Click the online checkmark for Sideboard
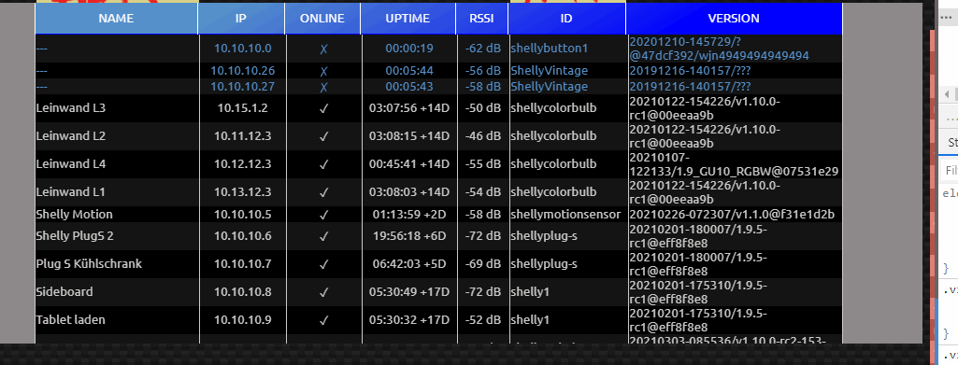The image size is (958, 365). pyautogui.click(x=323, y=292)
